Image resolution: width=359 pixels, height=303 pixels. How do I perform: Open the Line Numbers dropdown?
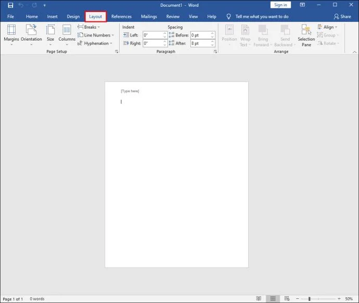96,35
